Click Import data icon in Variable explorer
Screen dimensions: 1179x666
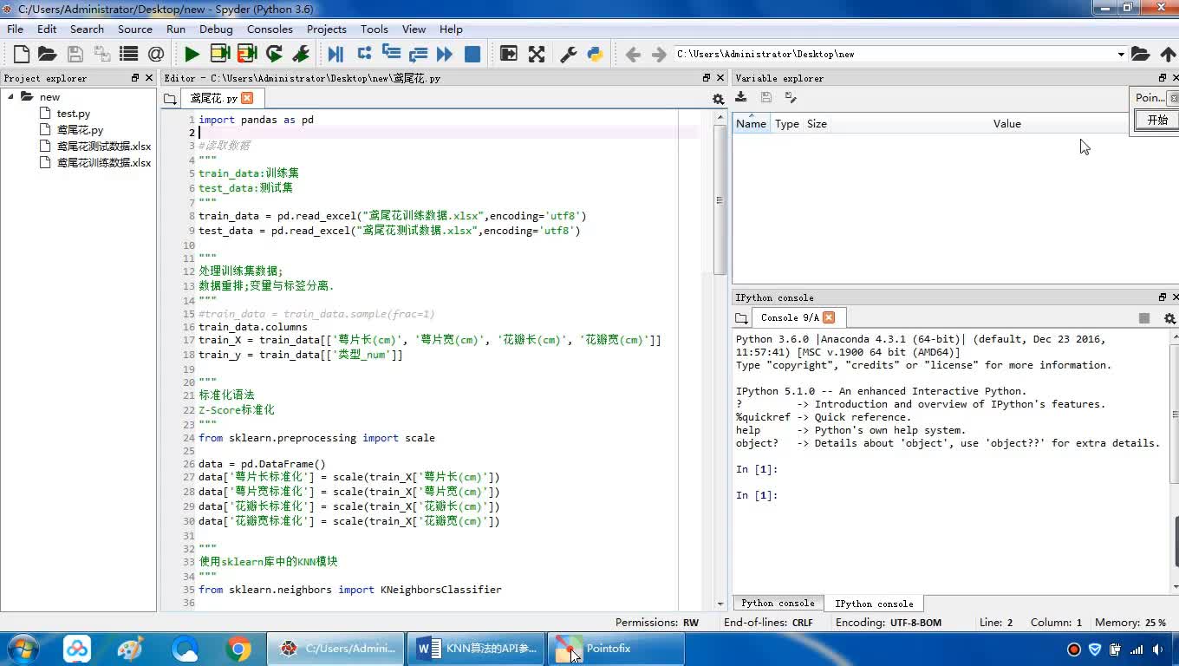(x=741, y=98)
